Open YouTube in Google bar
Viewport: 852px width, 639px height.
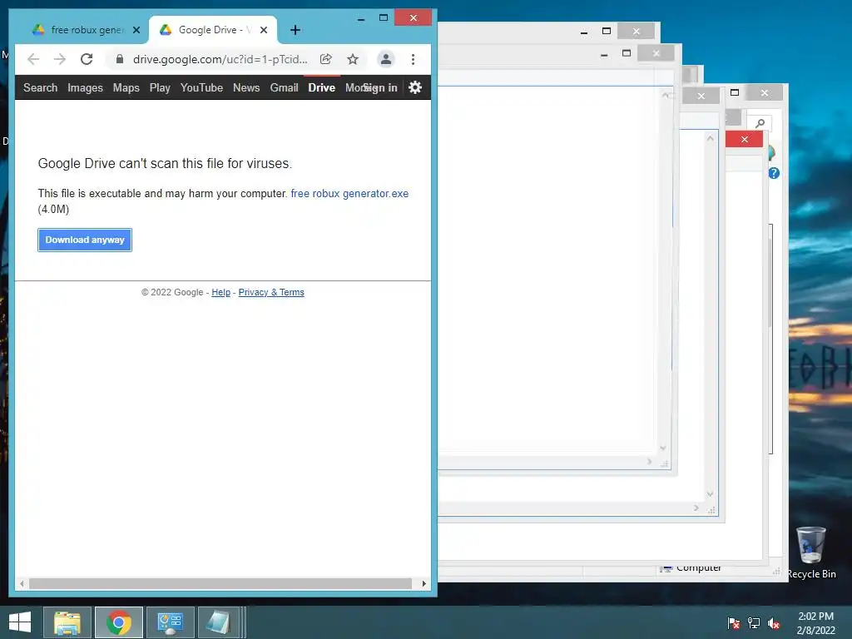[x=201, y=87]
